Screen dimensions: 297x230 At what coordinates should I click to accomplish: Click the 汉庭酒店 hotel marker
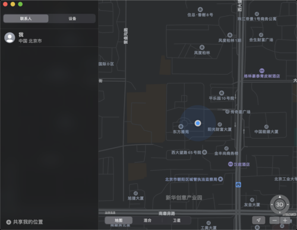pyautogui.click(x=230, y=164)
